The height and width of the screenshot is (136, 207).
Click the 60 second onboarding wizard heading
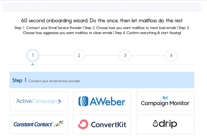tap(102, 21)
